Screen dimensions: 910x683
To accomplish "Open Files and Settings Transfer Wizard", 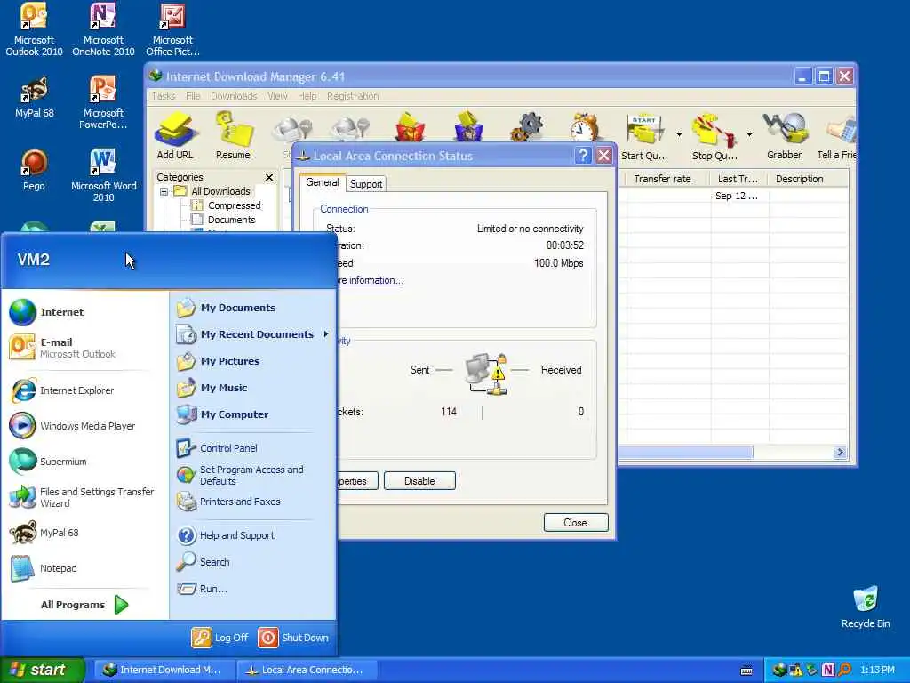I will pyautogui.click(x=84, y=497).
